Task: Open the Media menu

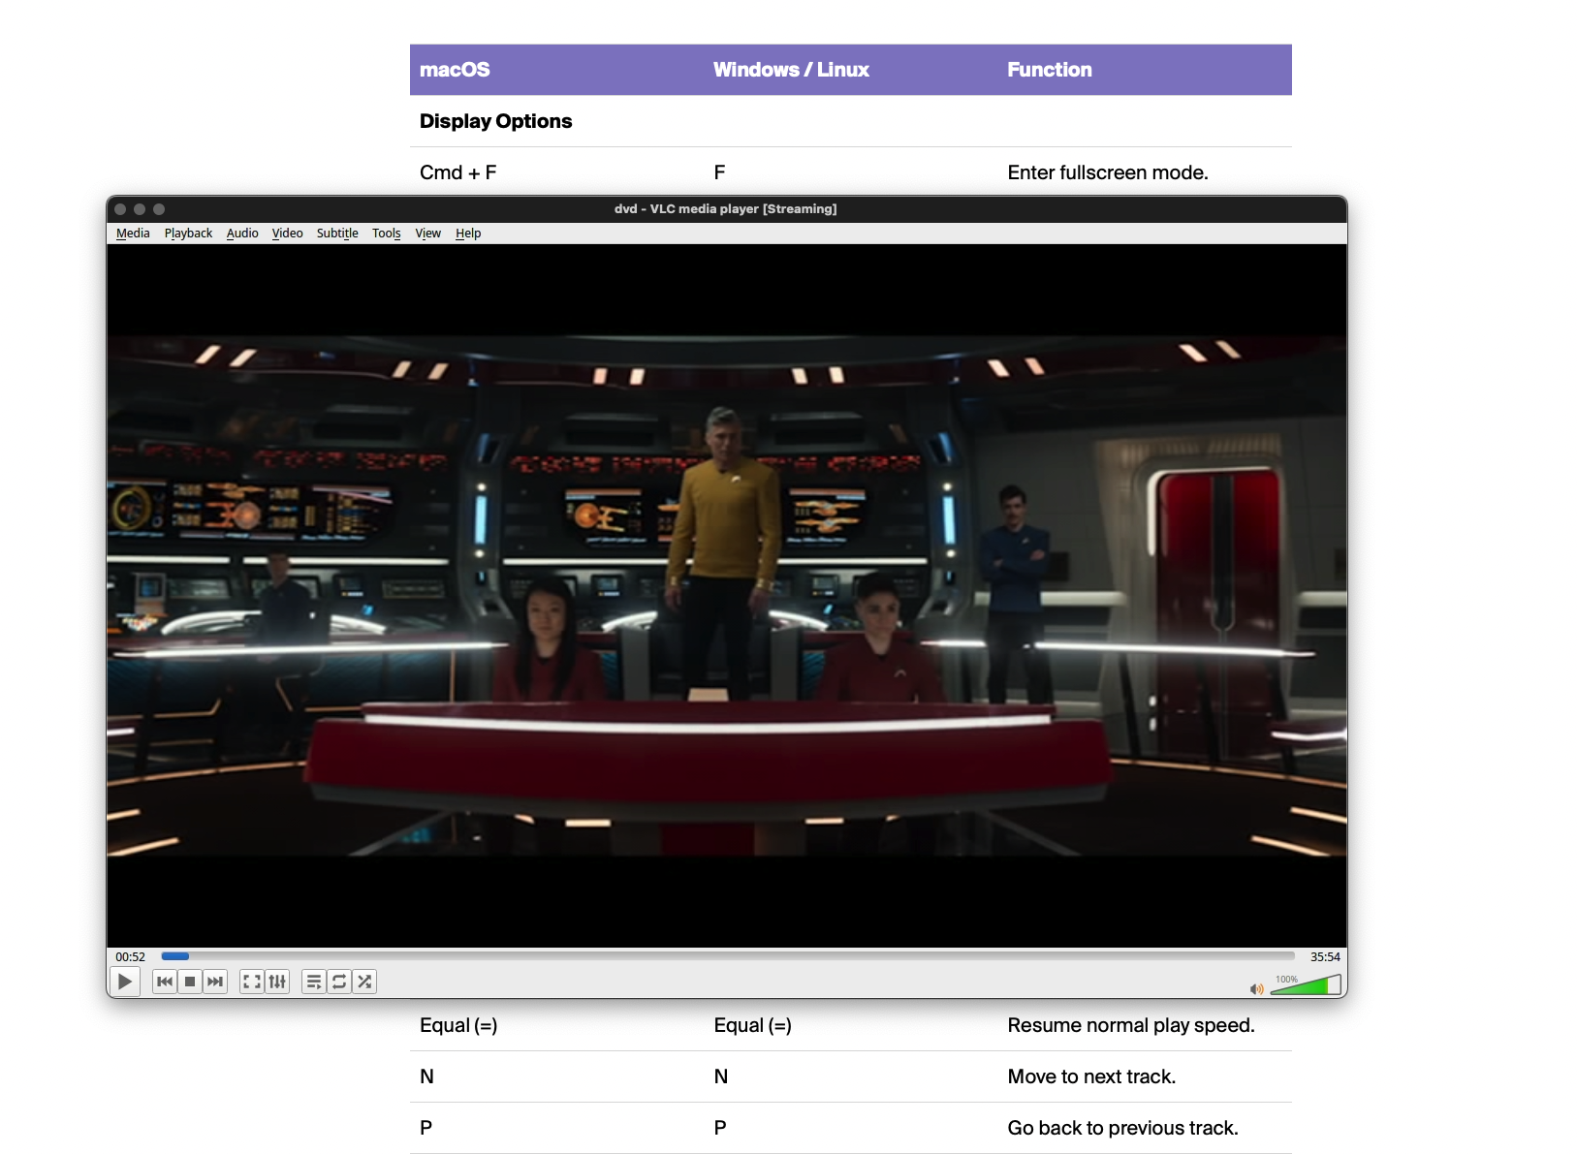Action: pyautogui.click(x=133, y=234)
